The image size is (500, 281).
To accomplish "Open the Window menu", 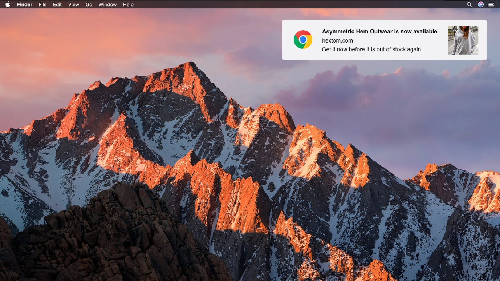I will tap(107, 5).
